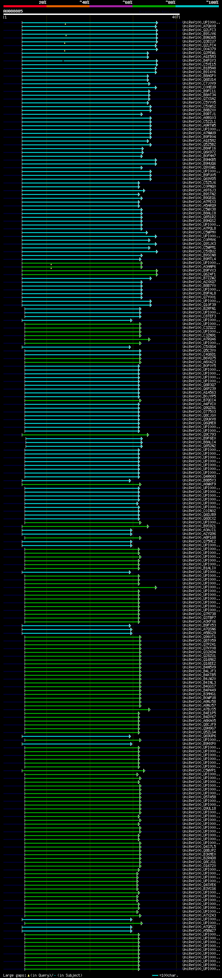
Task: Open hit UniRef100_B9SJV6
Action: pos(199,34)
